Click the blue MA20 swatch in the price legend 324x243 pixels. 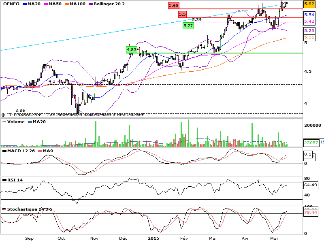[25, 4]
